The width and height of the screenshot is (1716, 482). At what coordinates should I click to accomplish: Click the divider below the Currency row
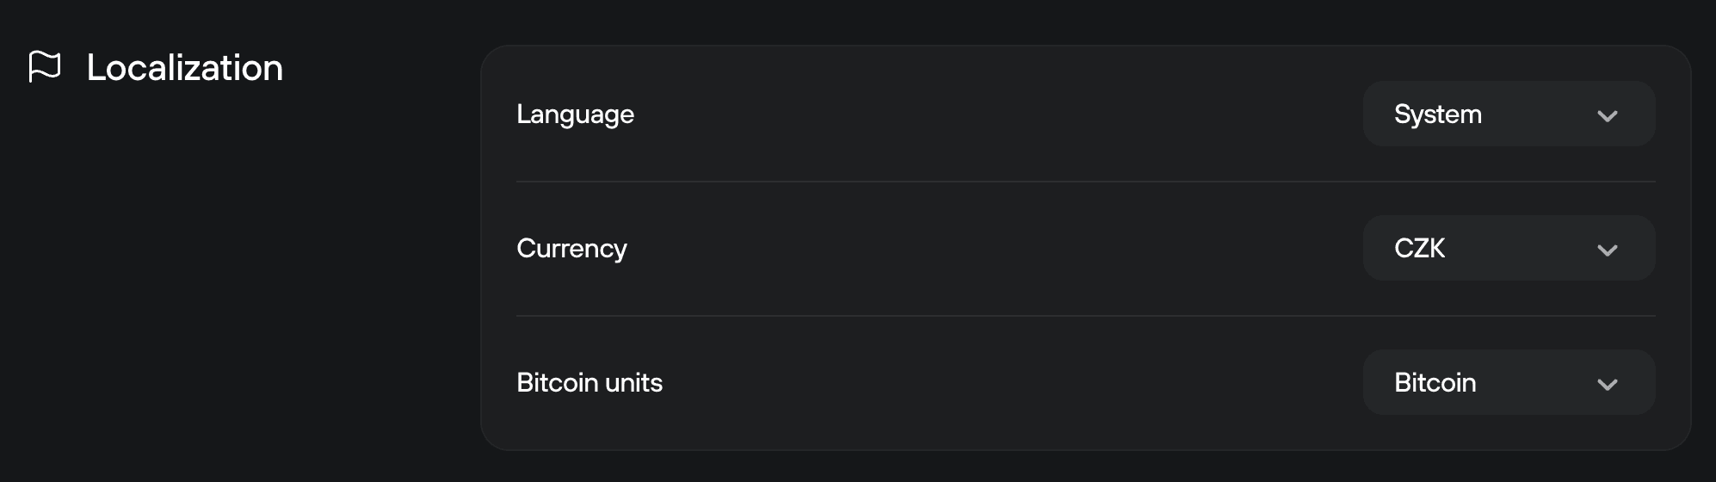pos(1084,316)
